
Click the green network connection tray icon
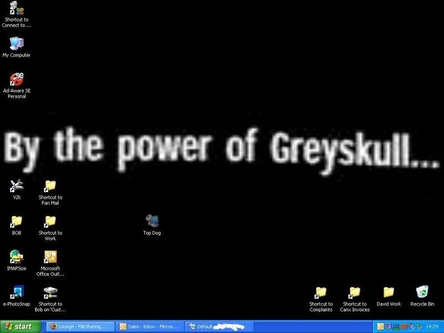pos(419,327)
